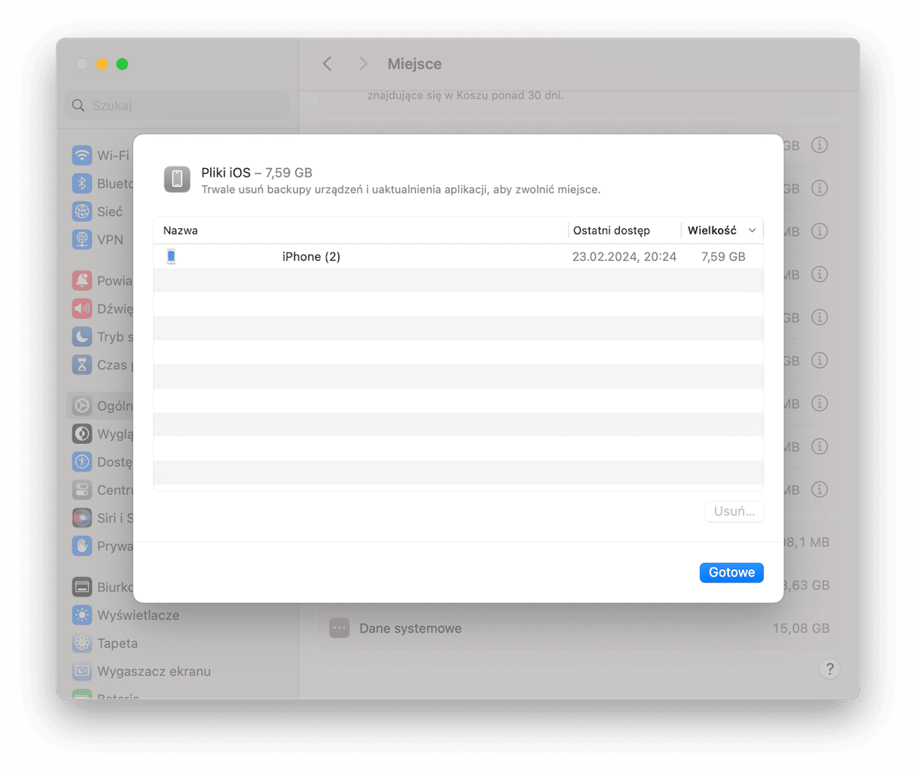Click the 15,08 GB system data value

(x=801, y=628)
